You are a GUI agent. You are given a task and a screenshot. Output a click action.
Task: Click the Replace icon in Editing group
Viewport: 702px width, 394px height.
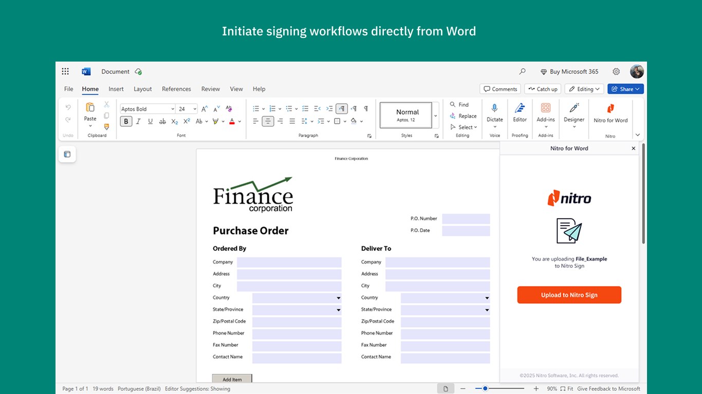(453, 116)
